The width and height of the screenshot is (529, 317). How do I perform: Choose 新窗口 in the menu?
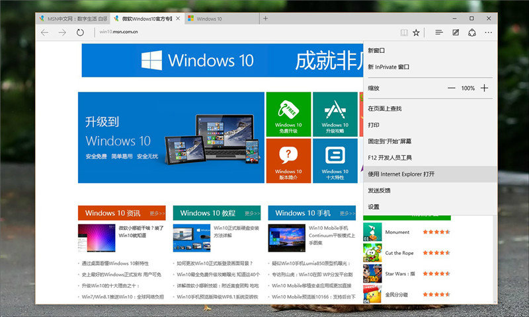point(430,51)
